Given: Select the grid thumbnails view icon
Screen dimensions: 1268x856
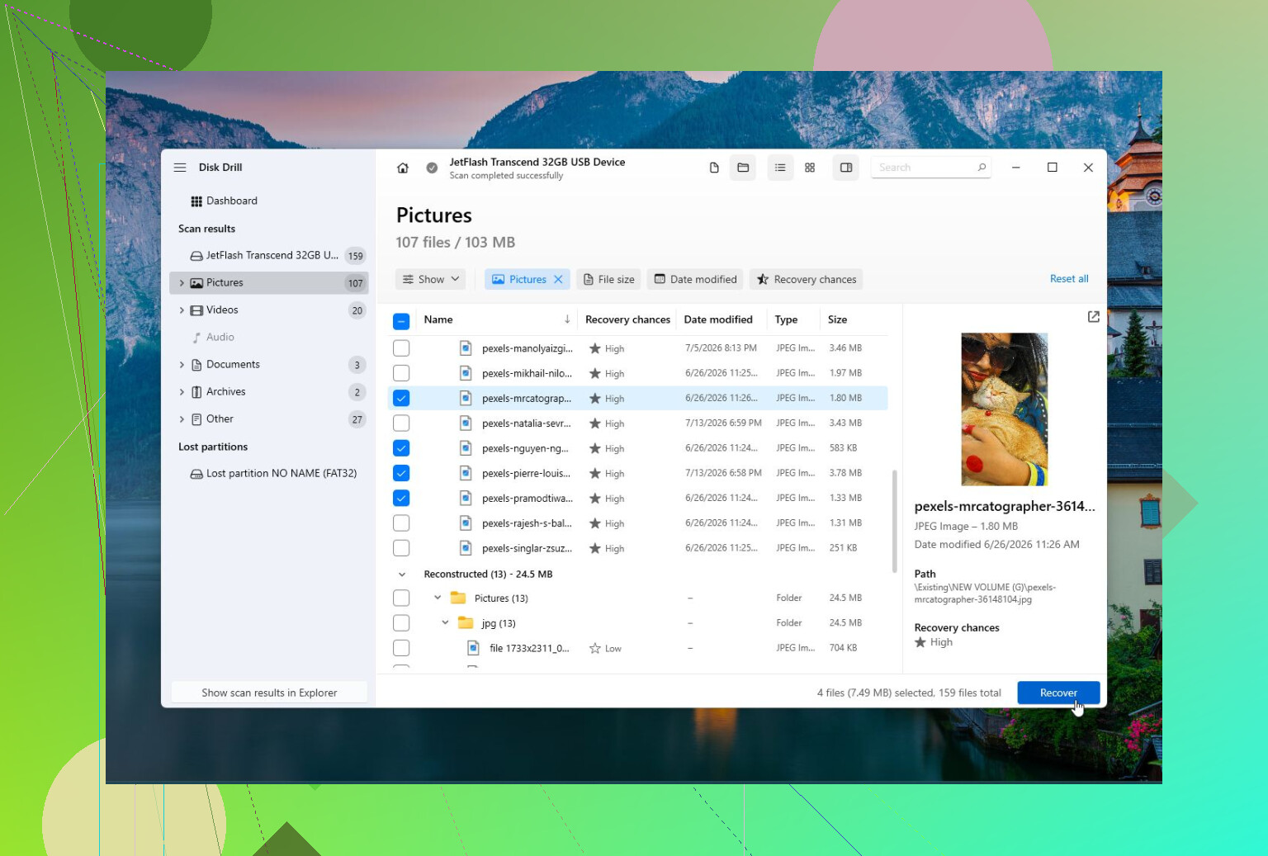Looking at the screenshot, I should tap(810, 168).
